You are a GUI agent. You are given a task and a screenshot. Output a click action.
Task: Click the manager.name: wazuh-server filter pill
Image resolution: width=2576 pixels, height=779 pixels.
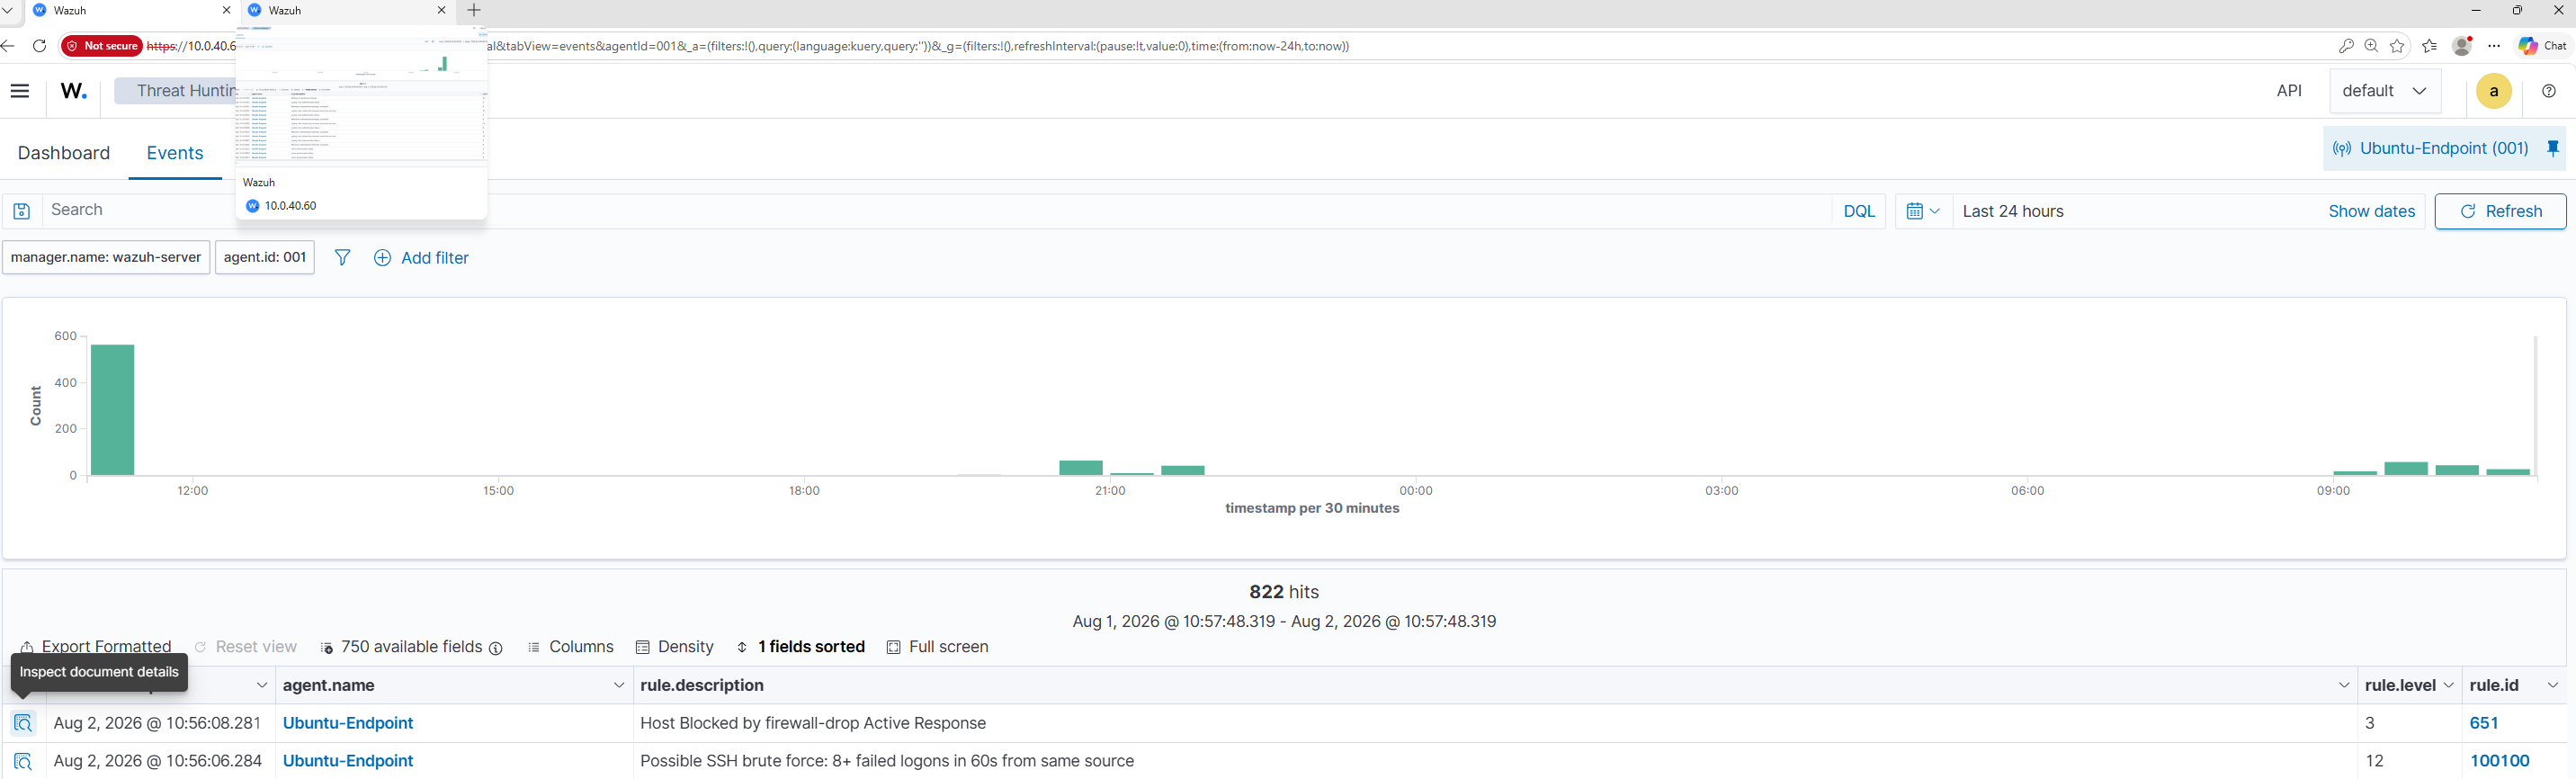pos(106,257)
